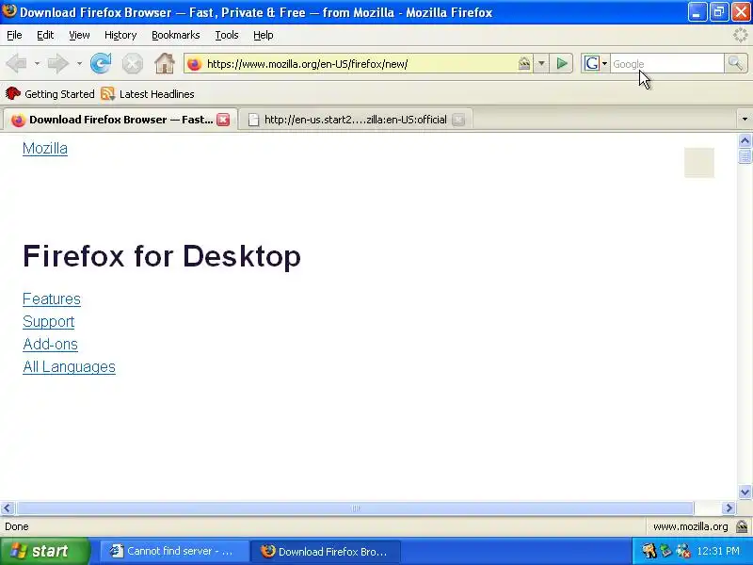753x565 pixels.
Task: Open the Edit menu
Action: pyautogui.click(x=45, y=35)
